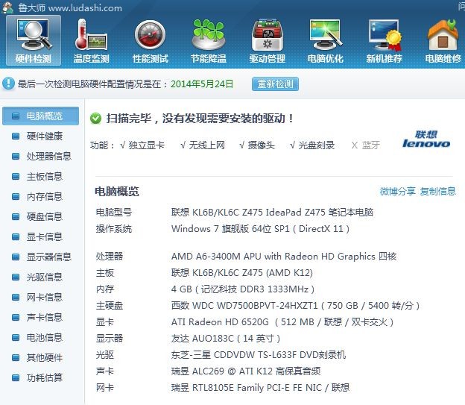The image size is (465, 405).
Task: Click the √ 独立显卡 feature label
Action: click(x=142, y=145)
